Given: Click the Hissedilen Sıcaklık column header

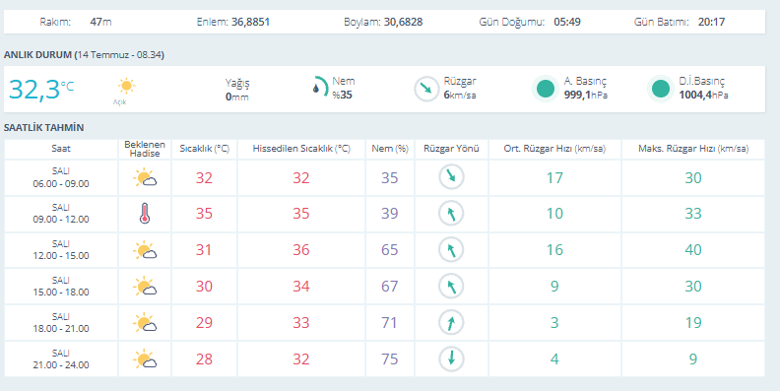Looking at the screenshot, I should (301, 149).
